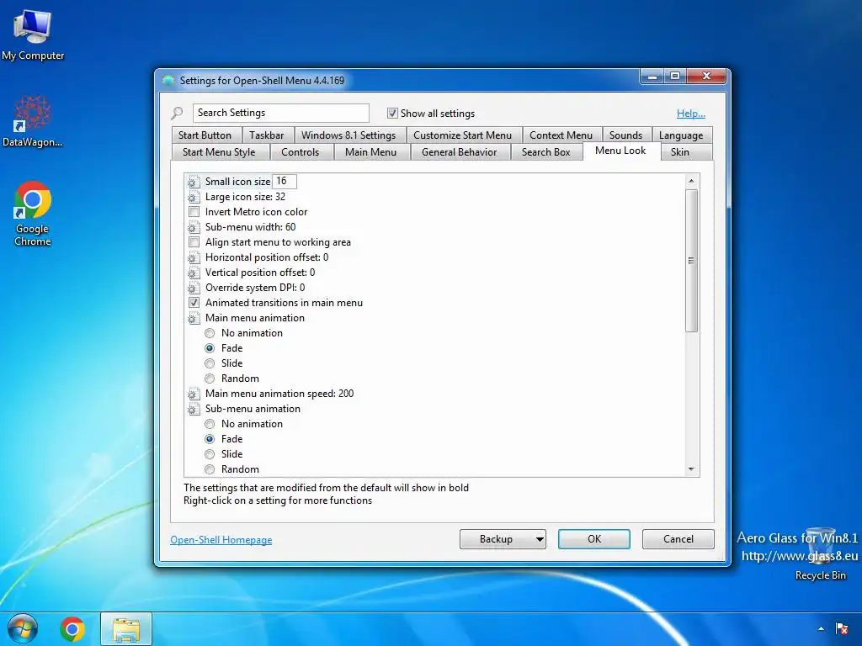Select Random under Main menu animation
Image resolution: width=862 pixels, height=646 pixels.
click(210, 379)
